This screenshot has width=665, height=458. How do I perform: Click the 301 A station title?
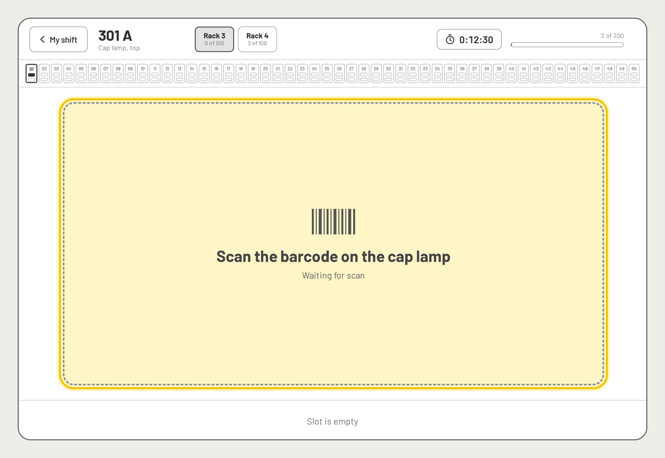[x=115, y=36]
